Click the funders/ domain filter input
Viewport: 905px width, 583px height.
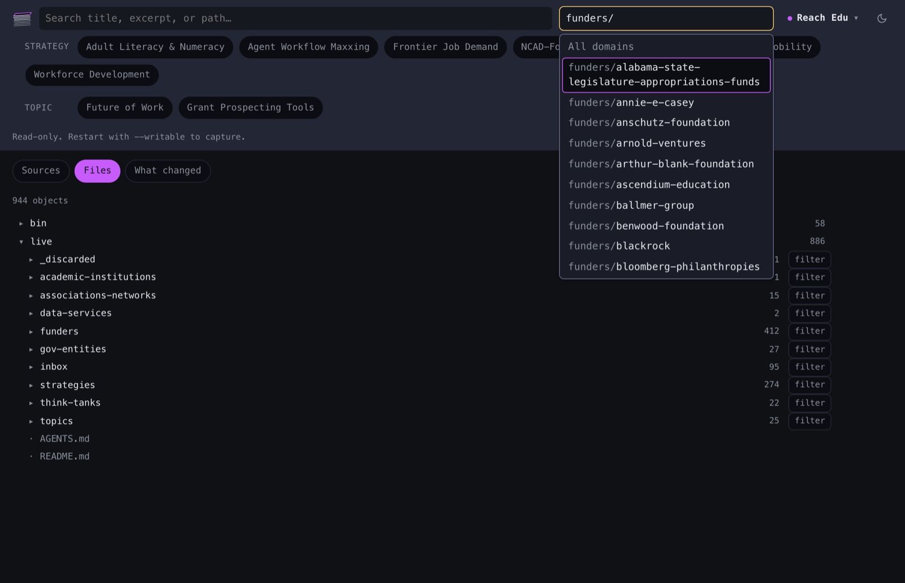coord(666,18)
